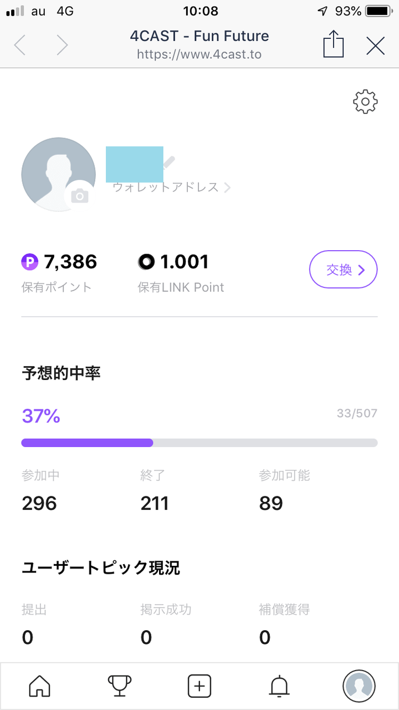399x710 pixels.
Task: Open settings via the gear icon
Action: tap(365, 102)
